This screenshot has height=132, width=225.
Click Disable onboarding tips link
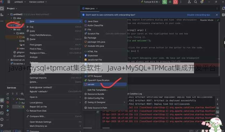click(x=198, y=15)
